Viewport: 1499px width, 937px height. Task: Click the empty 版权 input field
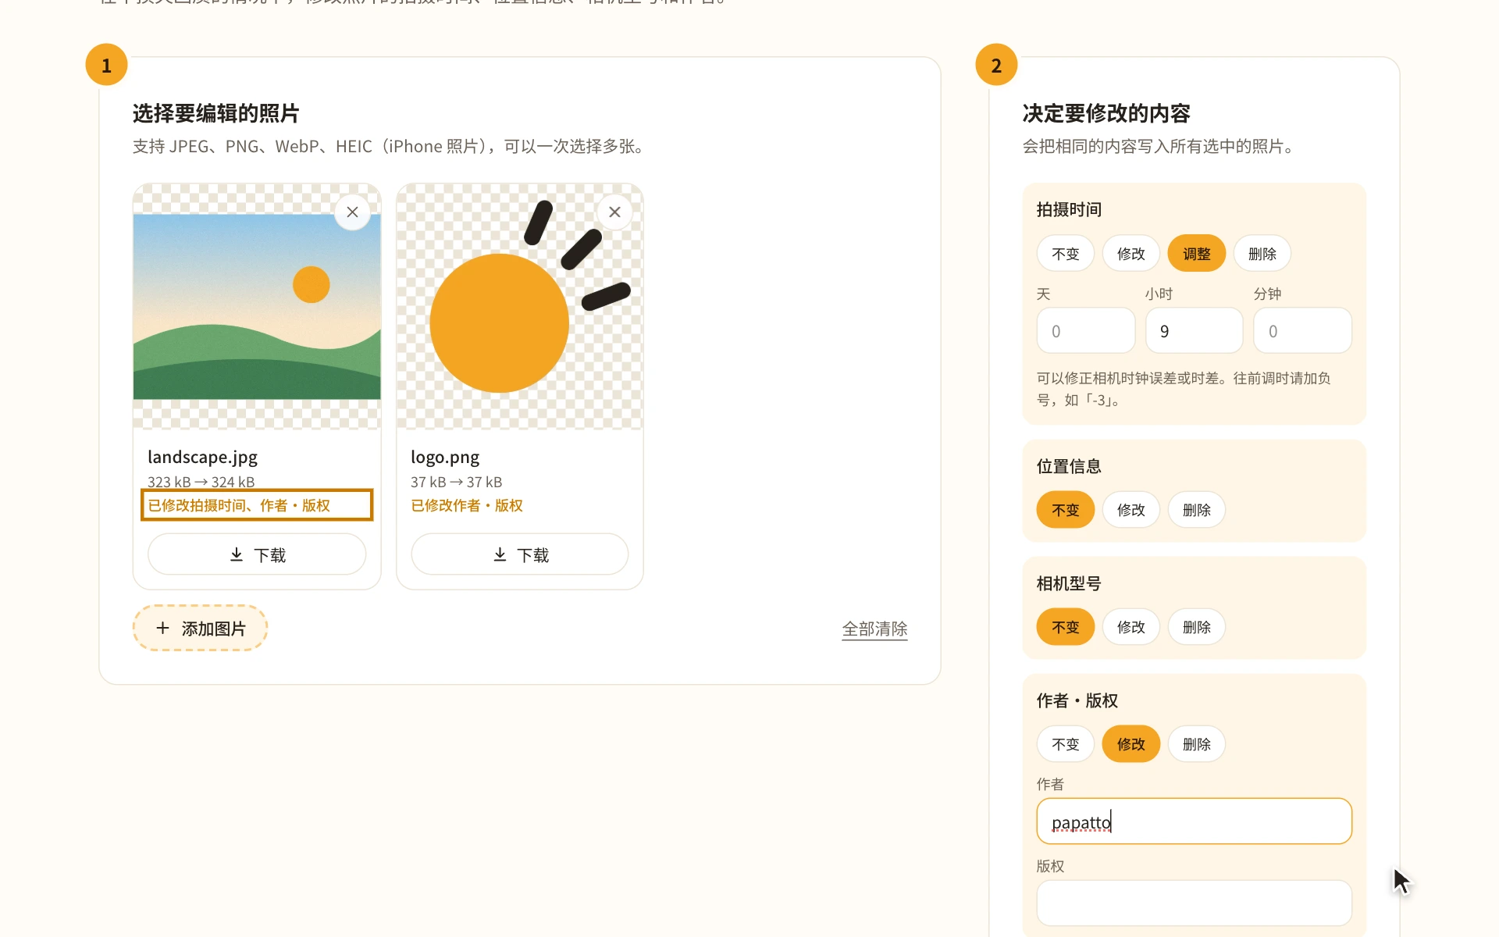1194,903
